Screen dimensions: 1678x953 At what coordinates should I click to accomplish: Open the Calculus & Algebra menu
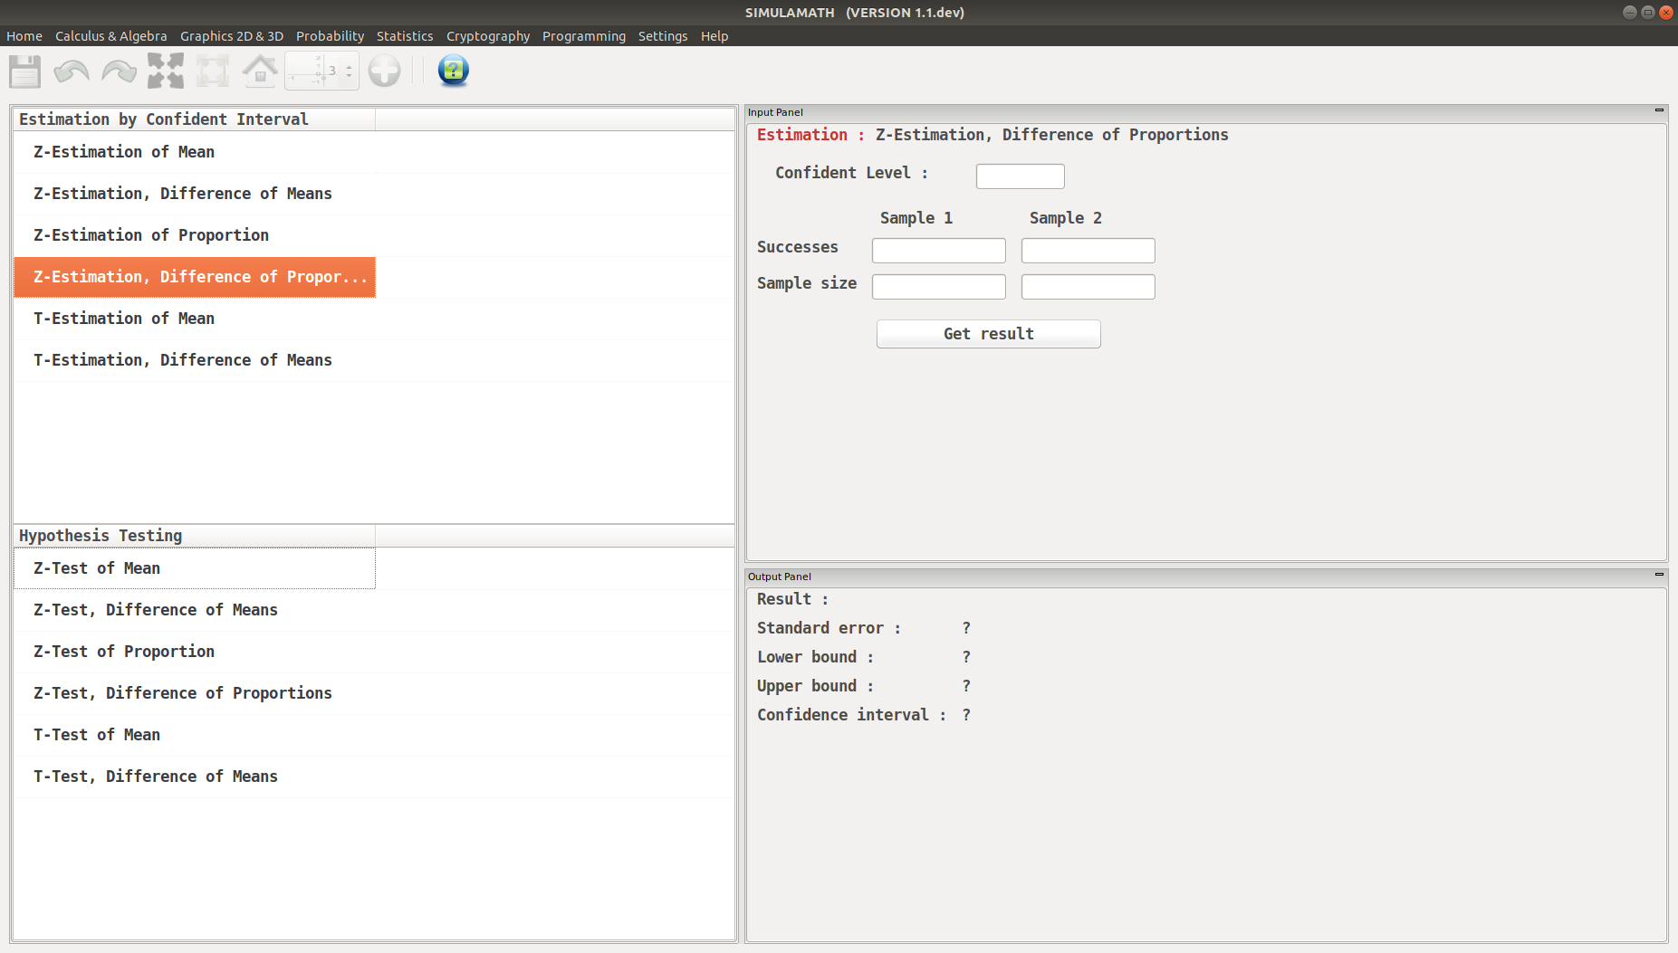[x=111, y=36]
